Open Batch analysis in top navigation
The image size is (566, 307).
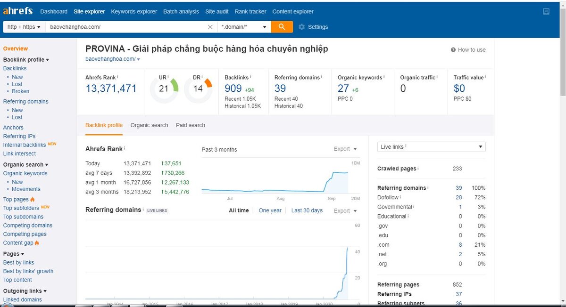point(181,11)
